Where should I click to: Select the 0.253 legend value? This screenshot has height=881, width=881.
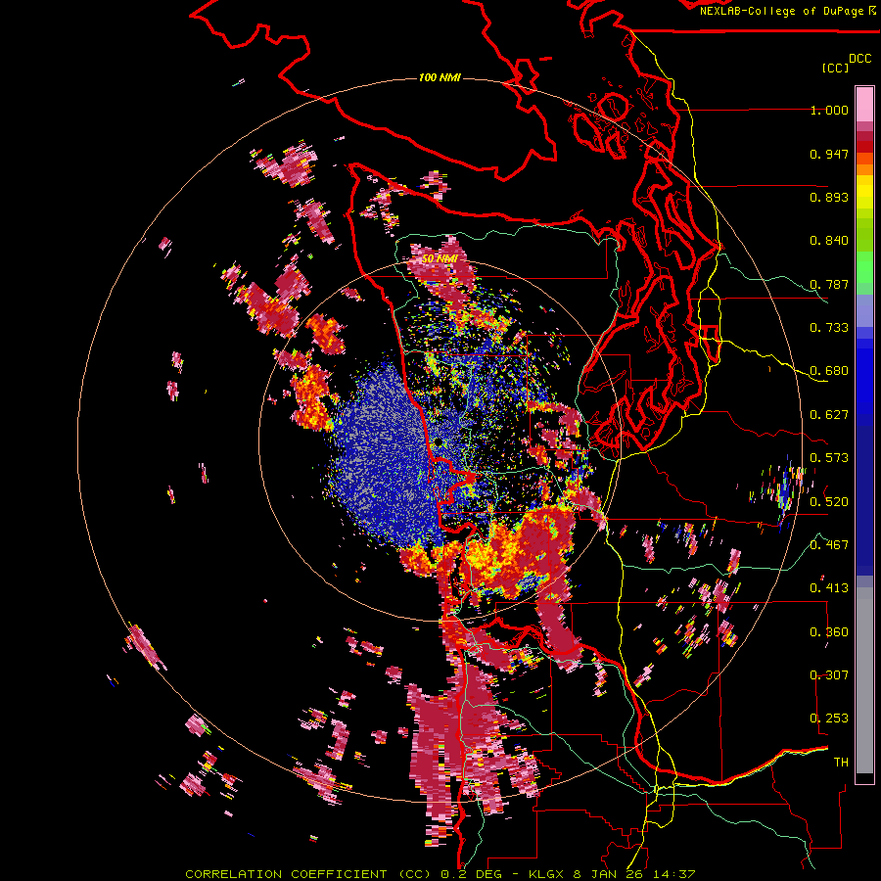coord(829,719)
